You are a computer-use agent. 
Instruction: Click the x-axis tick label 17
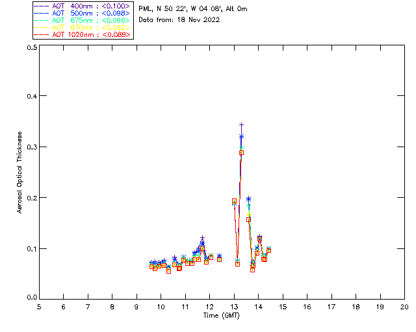point(331,307)
